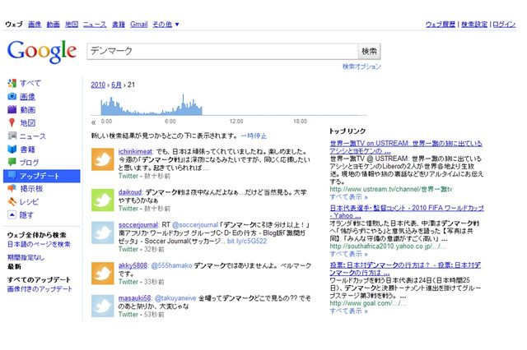Click the green speech icon beside ブログ
This screenshot has width=527, height=350.
[x=12, y=162]
